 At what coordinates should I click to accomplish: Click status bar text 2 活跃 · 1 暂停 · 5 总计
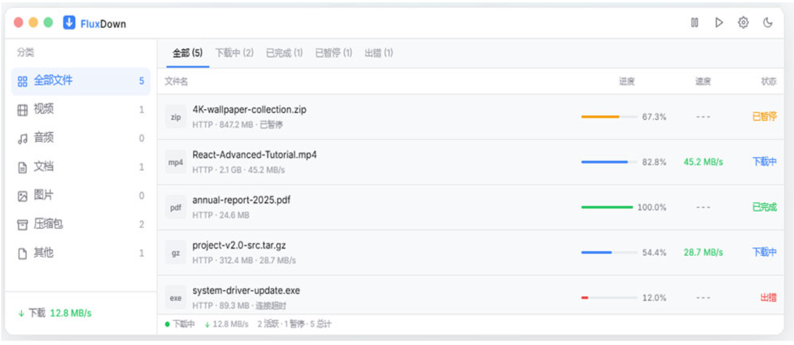[294, 324]
